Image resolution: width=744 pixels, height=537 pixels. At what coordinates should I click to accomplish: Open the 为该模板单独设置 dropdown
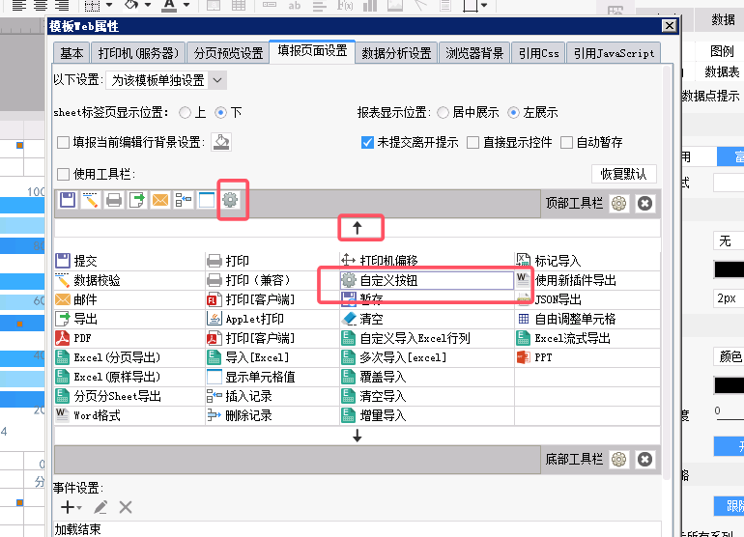(165, 80)
